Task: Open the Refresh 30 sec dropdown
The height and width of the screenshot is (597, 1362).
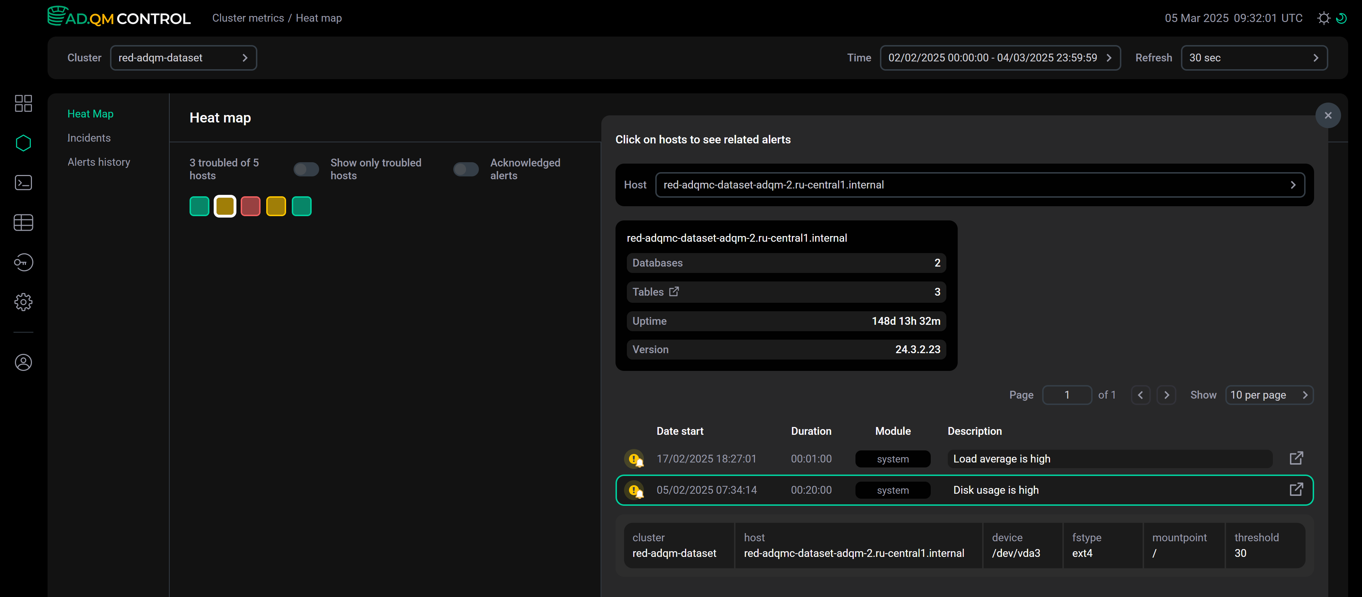Action: (1254, 57)
